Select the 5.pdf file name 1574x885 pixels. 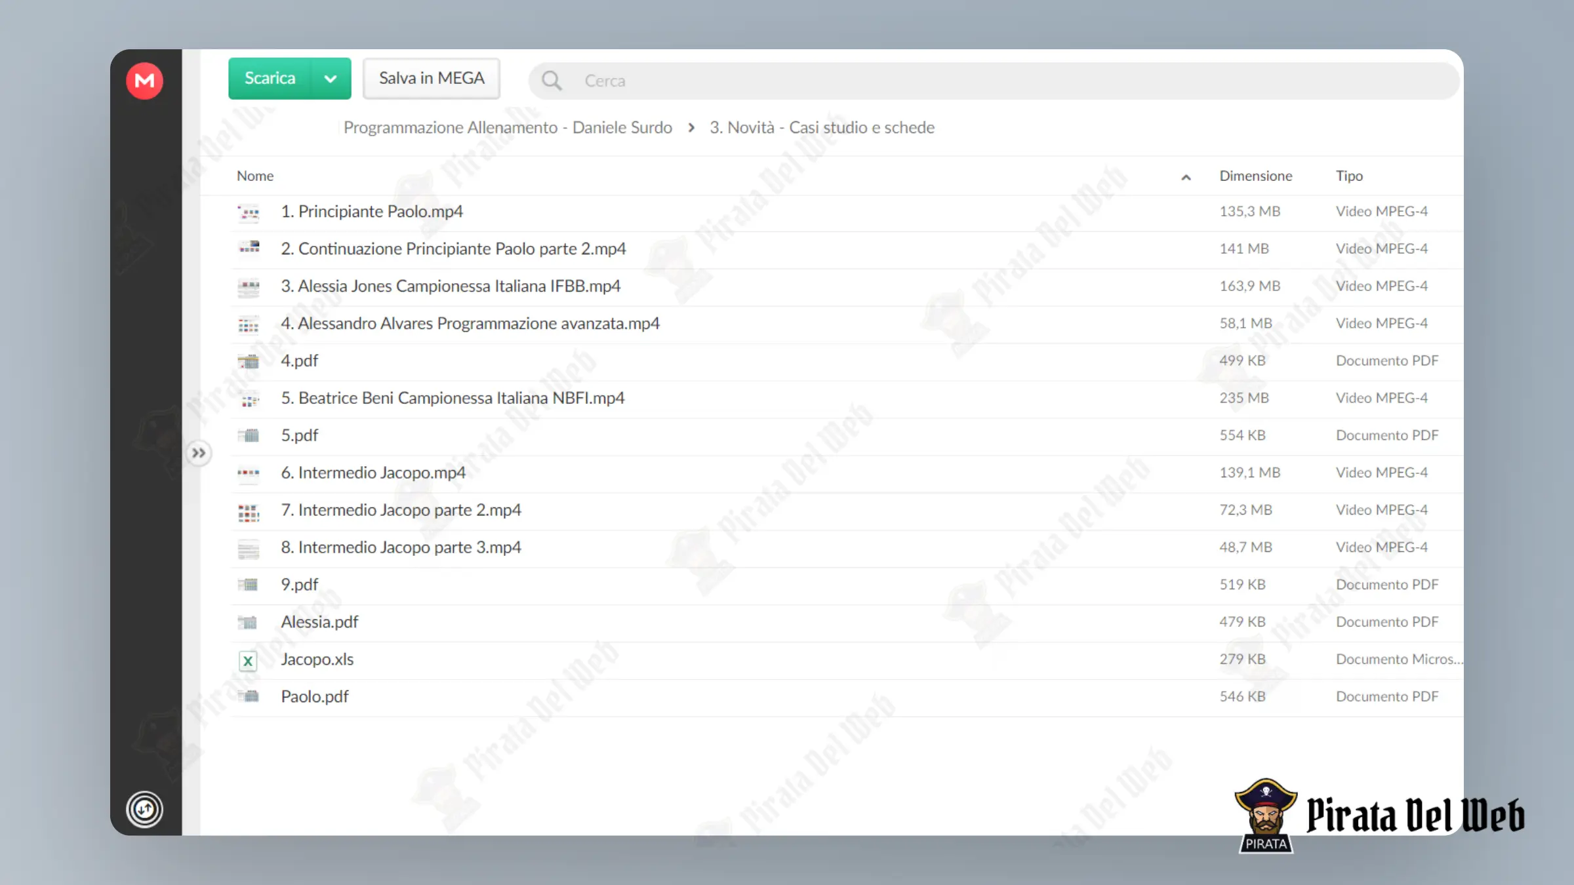[300, 436]
